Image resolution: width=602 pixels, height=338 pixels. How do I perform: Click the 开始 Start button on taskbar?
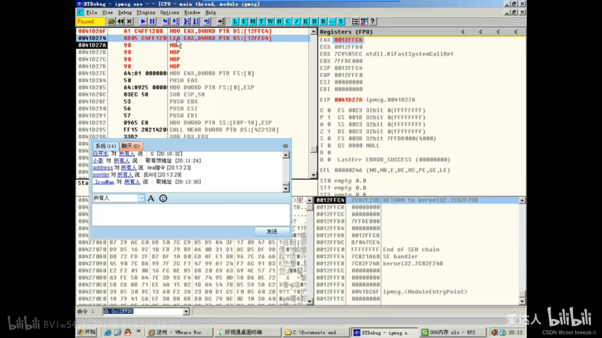tap(87, 332)
